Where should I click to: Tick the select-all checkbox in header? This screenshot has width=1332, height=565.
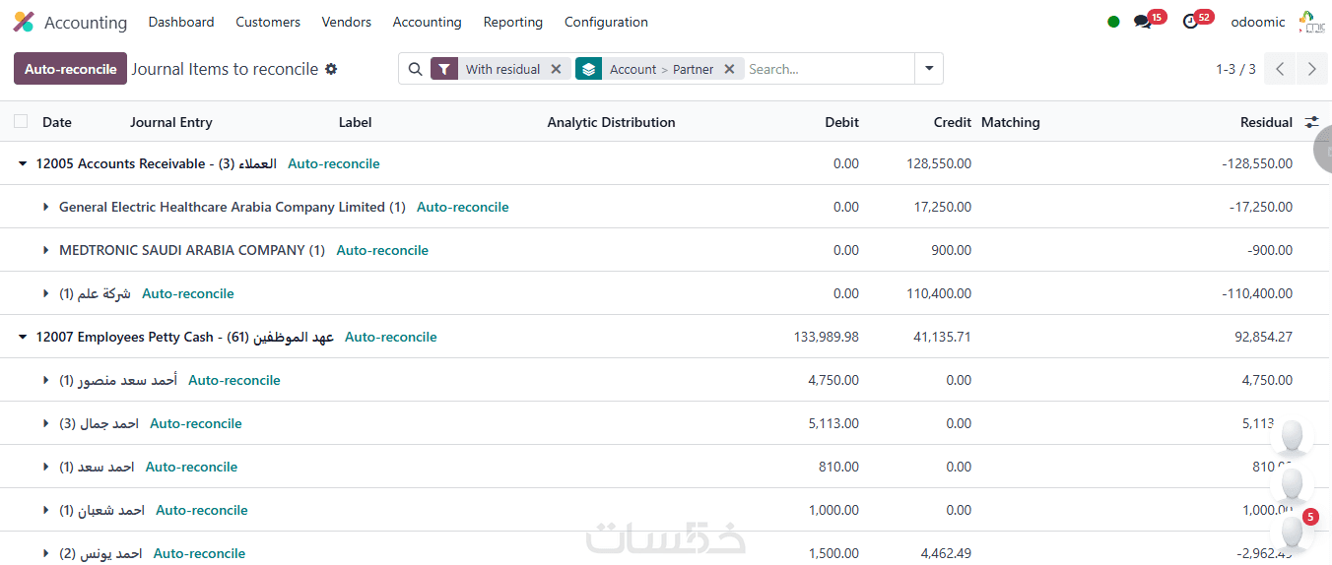pos(21,122)
